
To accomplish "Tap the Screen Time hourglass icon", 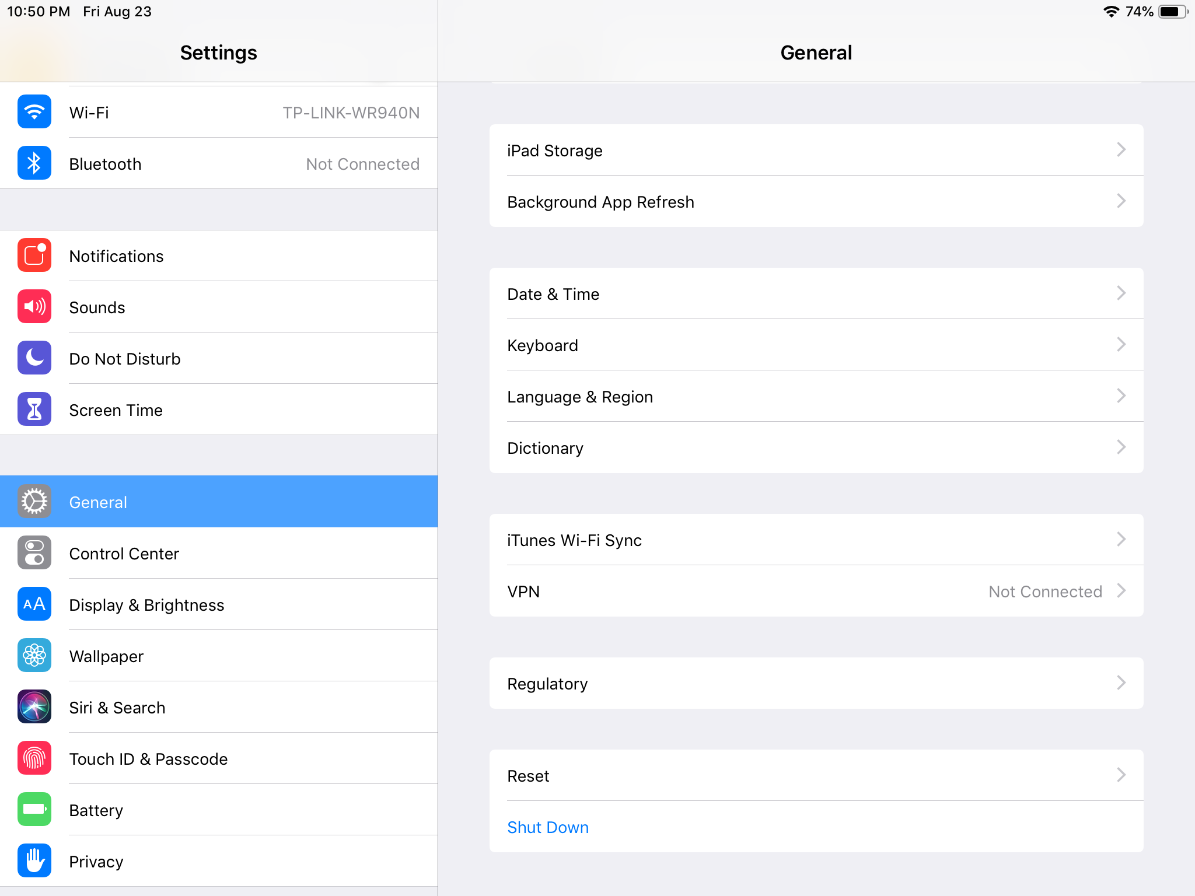I will tap(34, 409).
